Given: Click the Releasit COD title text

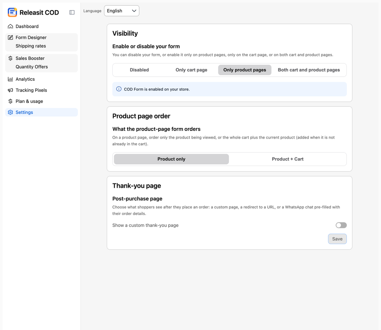Looking at the screenshot, I should [x=39, y=12].
